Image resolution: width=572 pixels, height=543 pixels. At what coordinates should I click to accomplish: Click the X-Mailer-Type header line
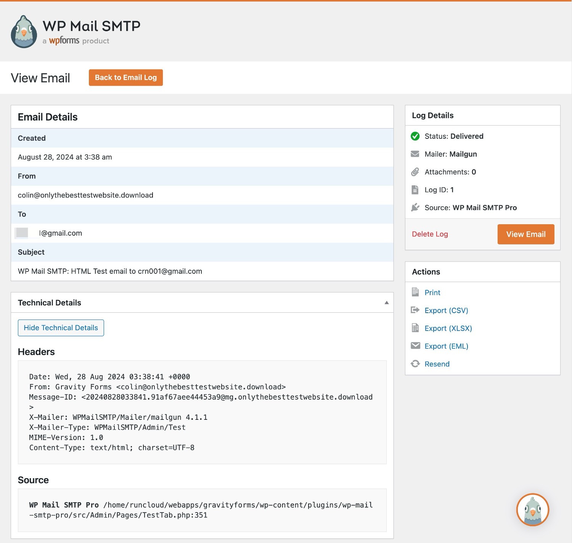pyautogui.click(x=107, y=427)
